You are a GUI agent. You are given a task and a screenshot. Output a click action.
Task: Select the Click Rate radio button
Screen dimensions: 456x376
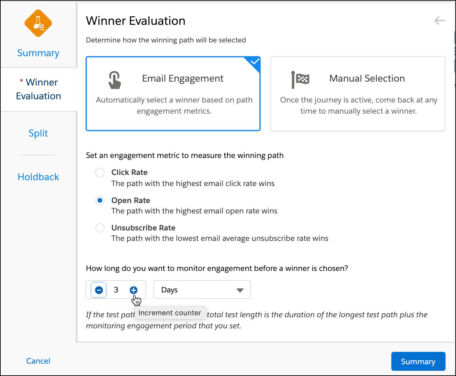[100, 173]
